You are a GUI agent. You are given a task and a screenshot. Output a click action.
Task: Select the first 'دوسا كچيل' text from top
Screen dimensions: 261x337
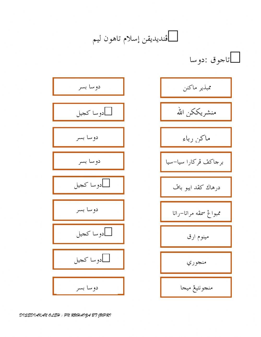point(90,113)
